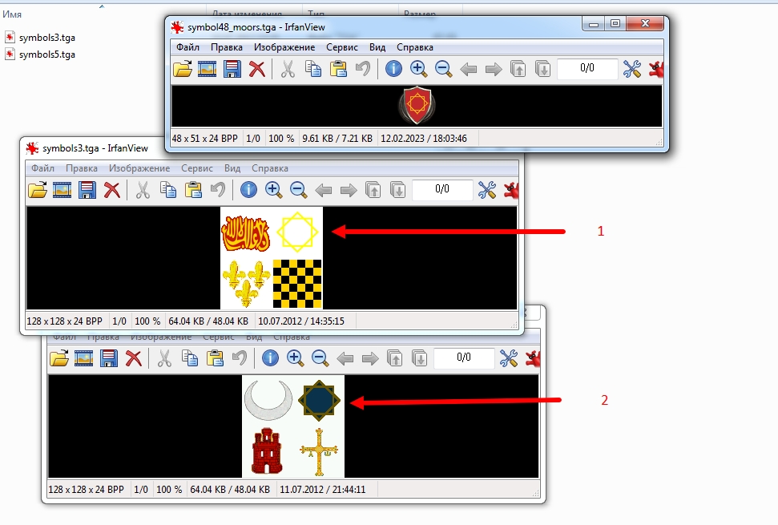Click Settings wrench icon in symbol48_moors window
The image size is (778, 525).
click(631, 69)
